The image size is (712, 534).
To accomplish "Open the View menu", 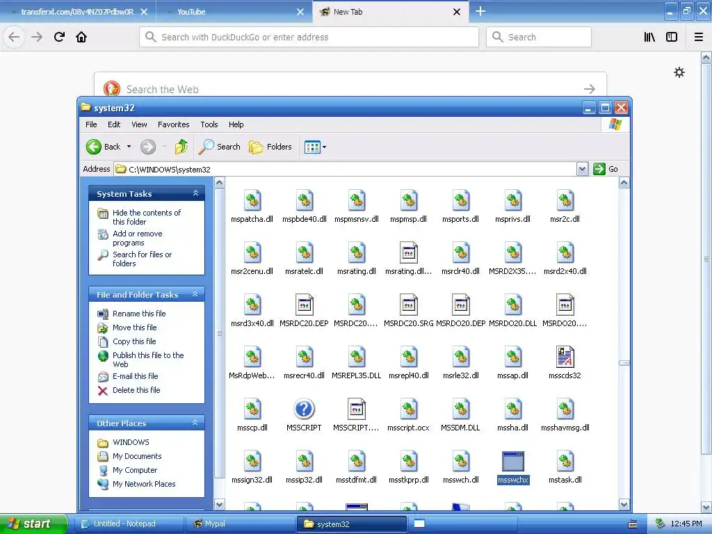I will pos(139,124).
